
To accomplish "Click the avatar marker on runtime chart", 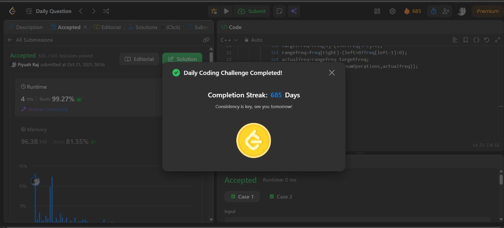I will [35, 181].
